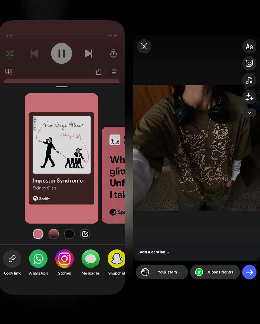
Task: Choose the pink gradient background swatch
Action: coord(54,234)
